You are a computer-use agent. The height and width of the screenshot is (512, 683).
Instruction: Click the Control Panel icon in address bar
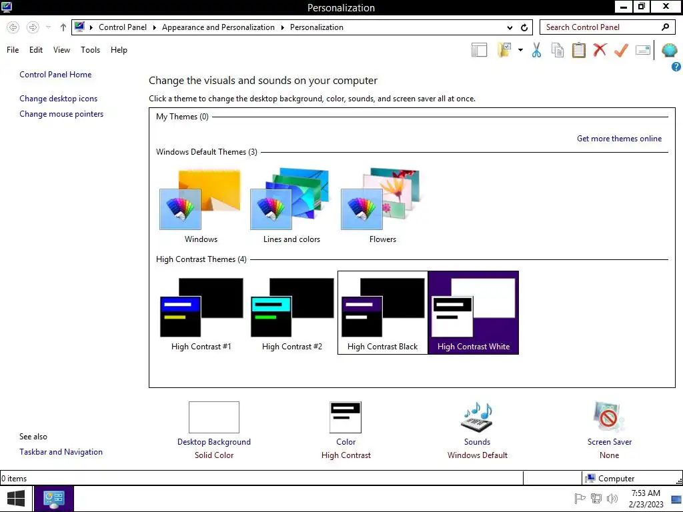point(79,27)
